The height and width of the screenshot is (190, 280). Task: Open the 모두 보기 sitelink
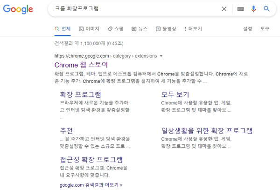175,95
